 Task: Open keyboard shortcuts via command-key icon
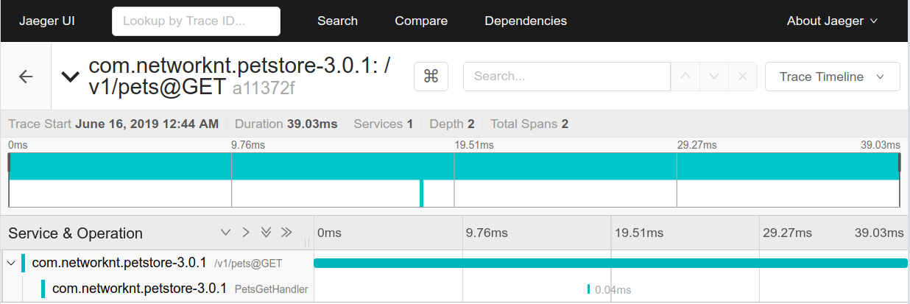(431, 77)
